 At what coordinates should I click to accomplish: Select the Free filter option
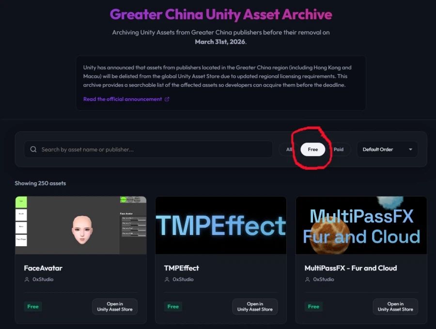click(x=313, y=149)
